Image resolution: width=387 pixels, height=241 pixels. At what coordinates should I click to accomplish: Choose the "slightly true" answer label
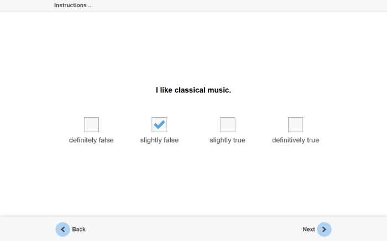(227, 140)
